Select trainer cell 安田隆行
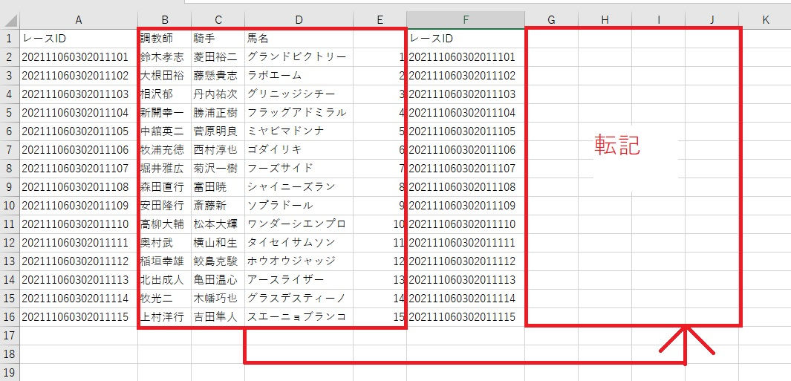The image size is (791, 381). pyautogui.click(x=164, y=206)
